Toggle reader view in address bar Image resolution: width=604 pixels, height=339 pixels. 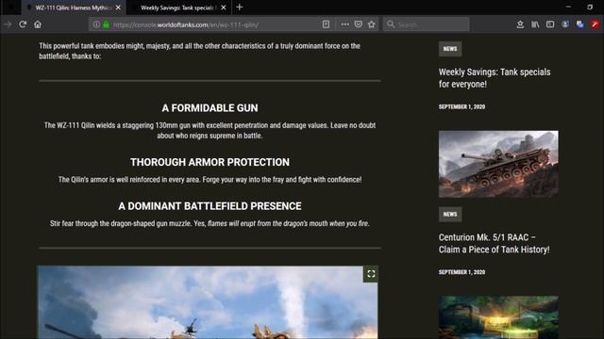[x=326, y=24]
